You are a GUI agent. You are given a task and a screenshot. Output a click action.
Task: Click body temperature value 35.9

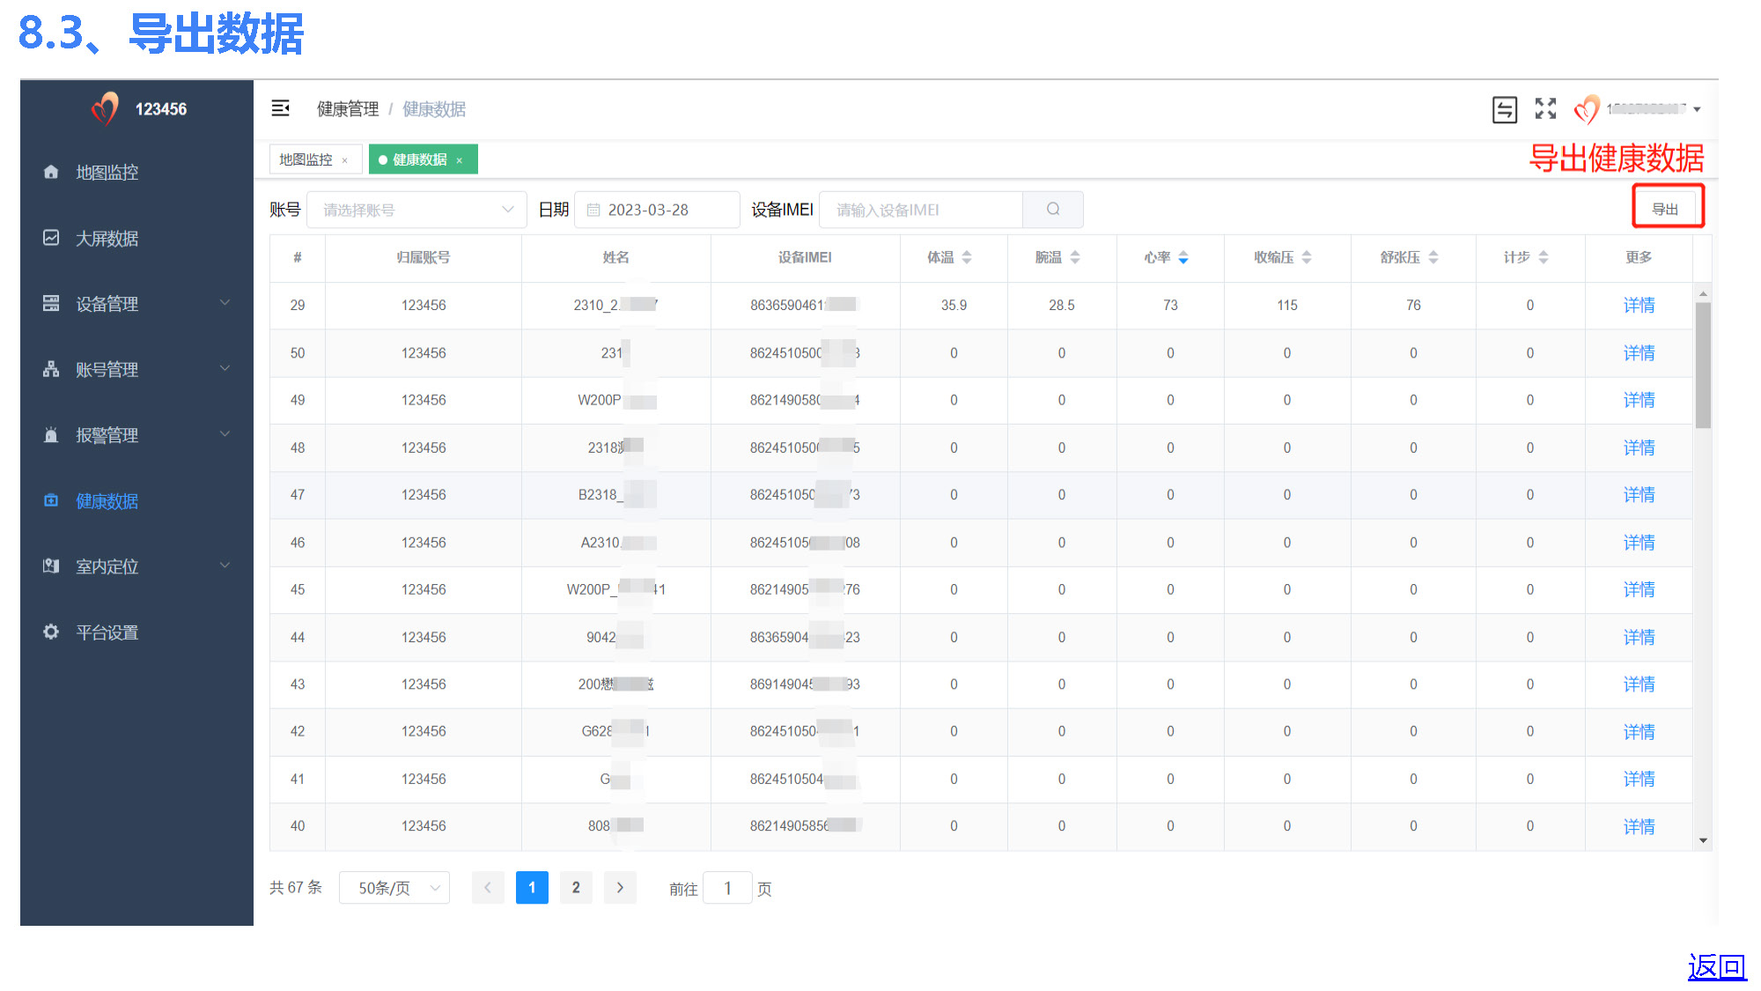click(954, 305)
